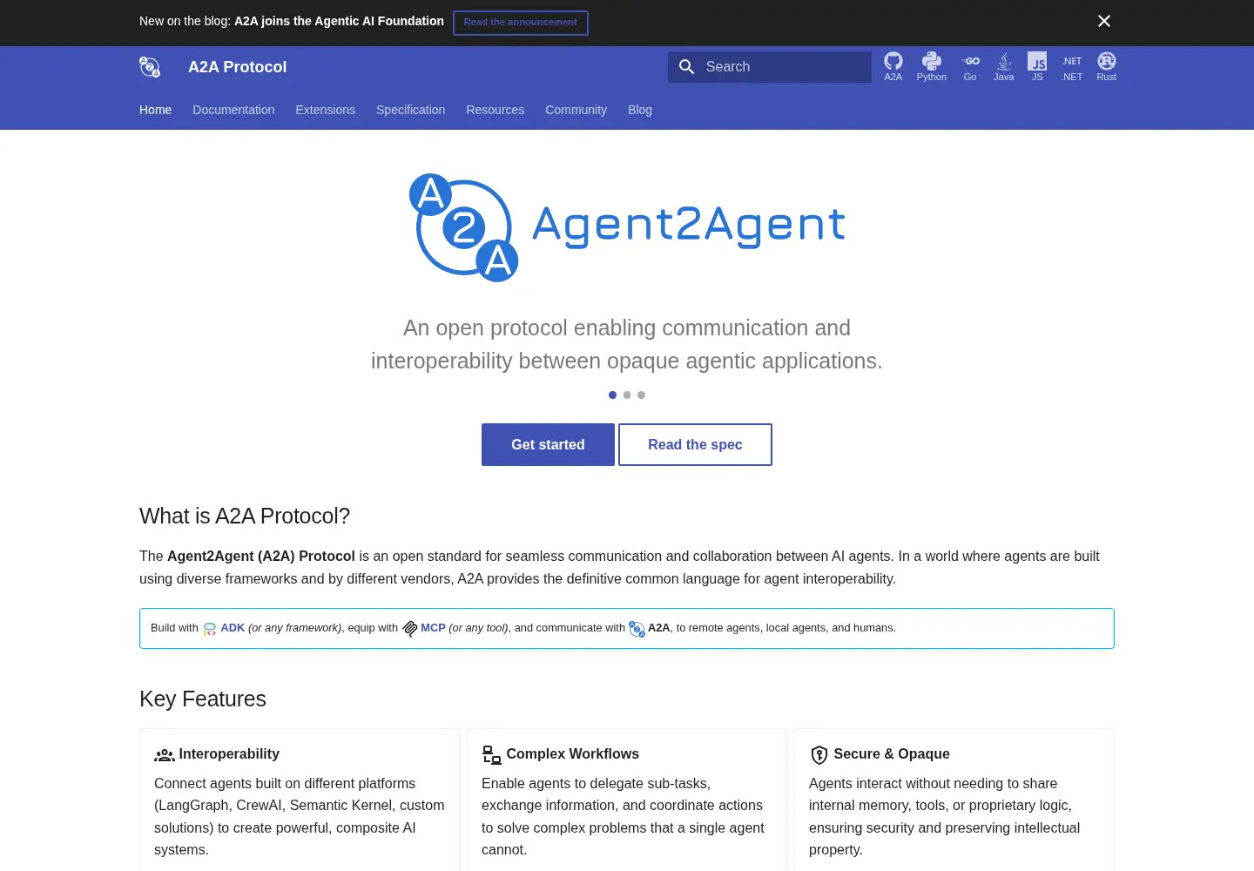Click the large Agent2Agent hero logo
Image resolution: width=1254 pixels, height=871 pixels.
tap(627, 227)
